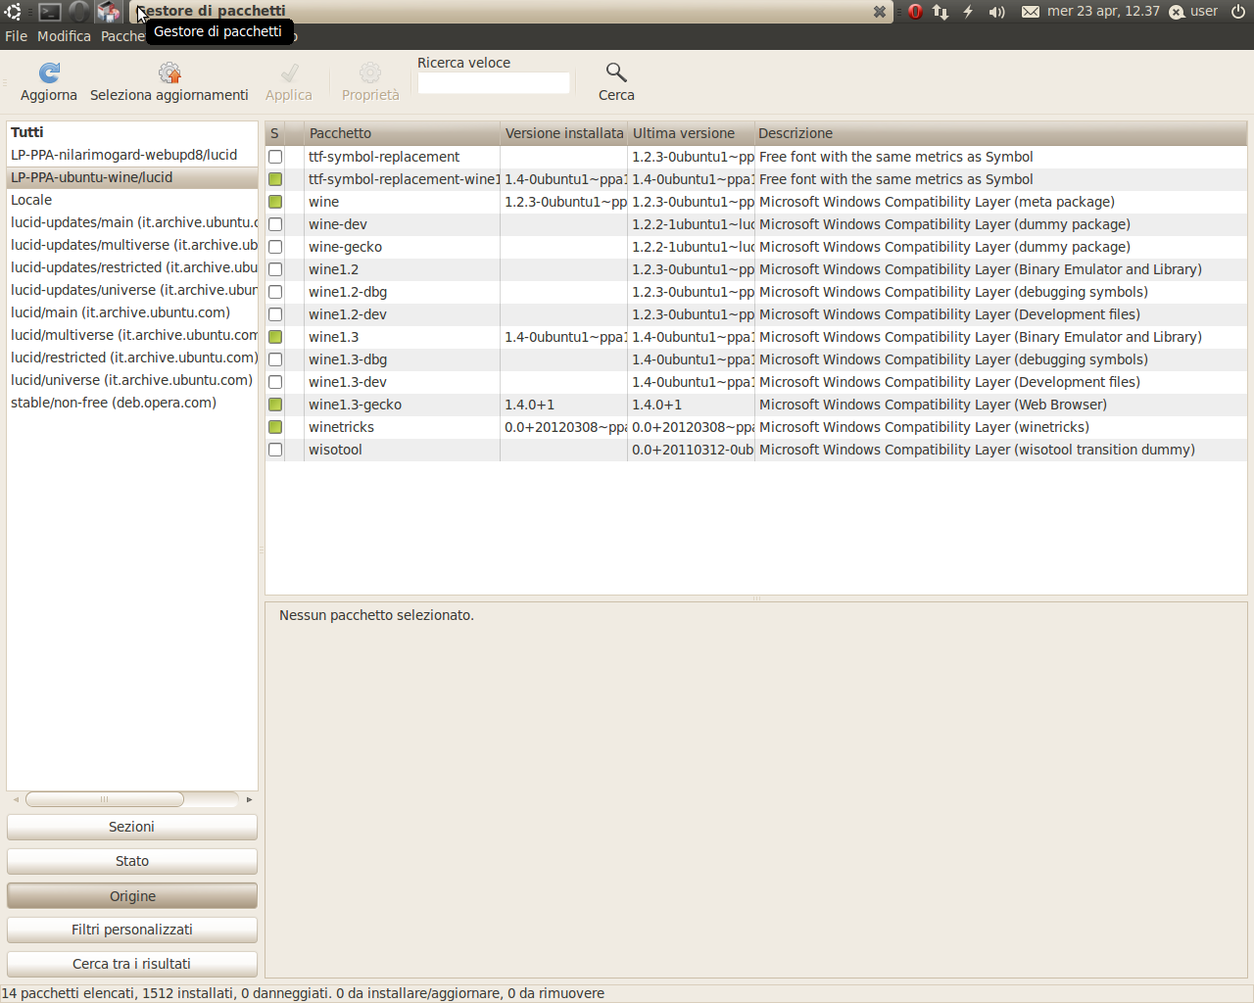Screen dimensions: 1254x1003
Task: Click the Applica checkmark icon
Action: click(x=289, y=72)
